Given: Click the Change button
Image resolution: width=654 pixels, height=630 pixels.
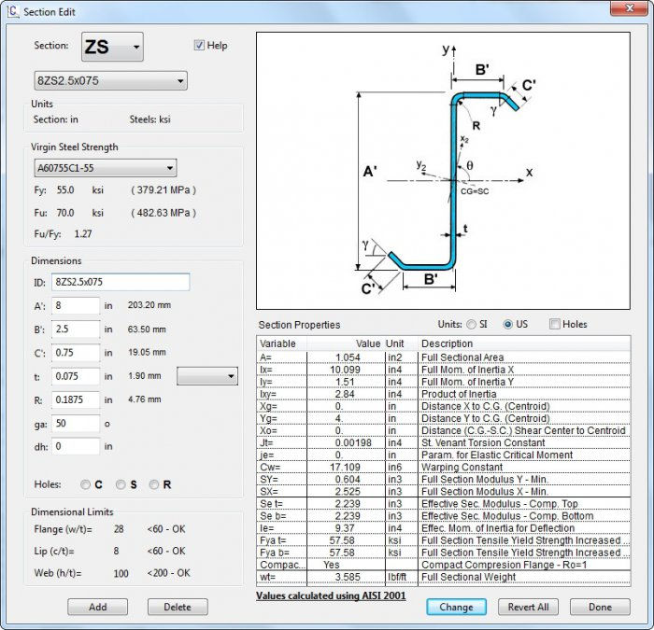Looking at the screenshot, I should 456,607.
